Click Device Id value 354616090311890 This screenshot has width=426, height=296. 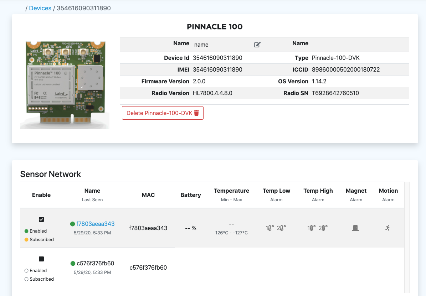pyautogui.click(x=217, y=58)
